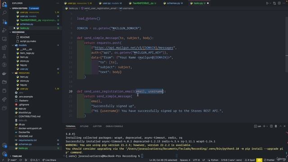
Task: Open the Run and Debug view
Action: coord(4,30)
